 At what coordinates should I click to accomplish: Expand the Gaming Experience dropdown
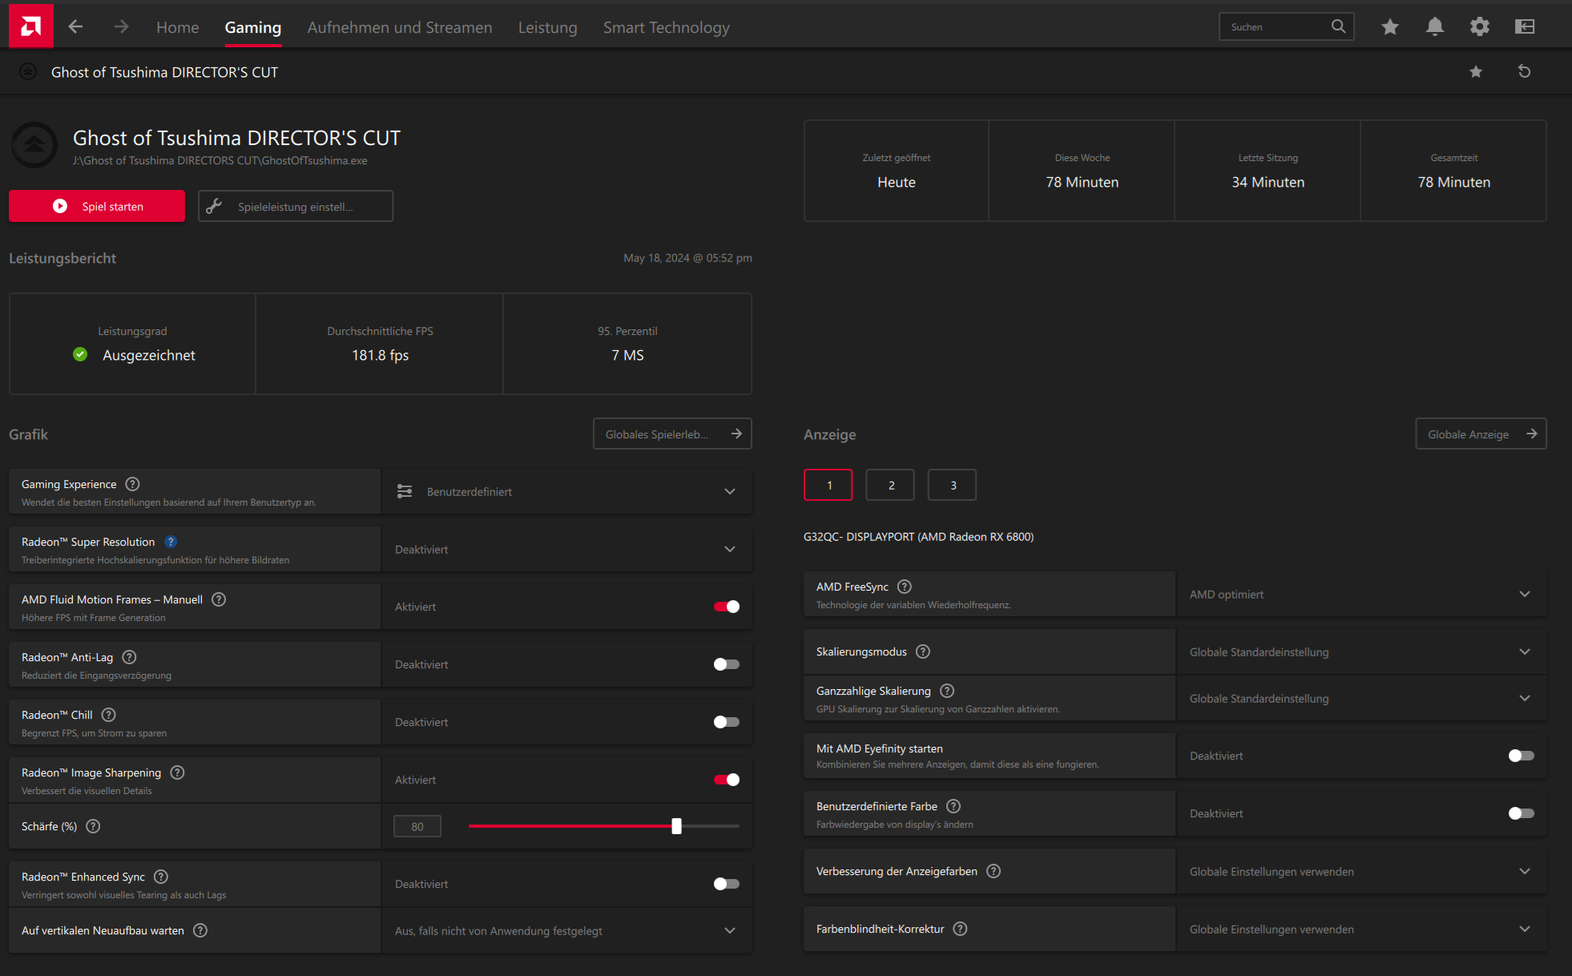(729, 491)
